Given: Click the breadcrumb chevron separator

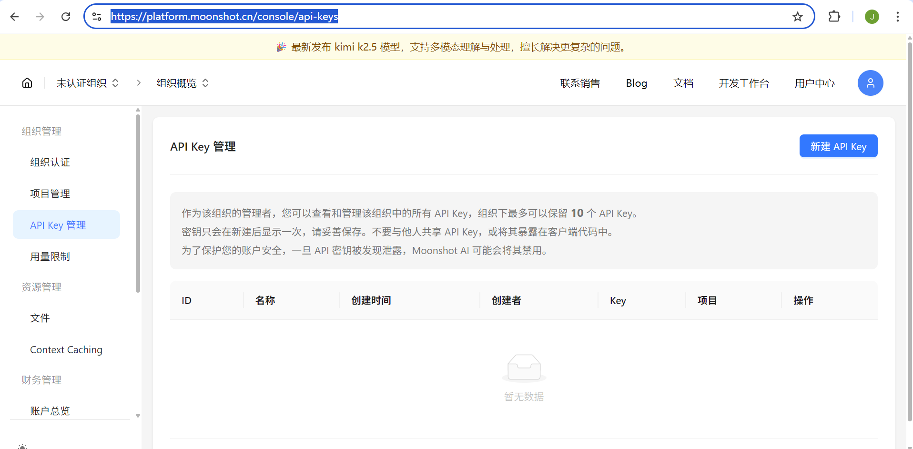Looking at the screenshot, I should click(139, 83).
